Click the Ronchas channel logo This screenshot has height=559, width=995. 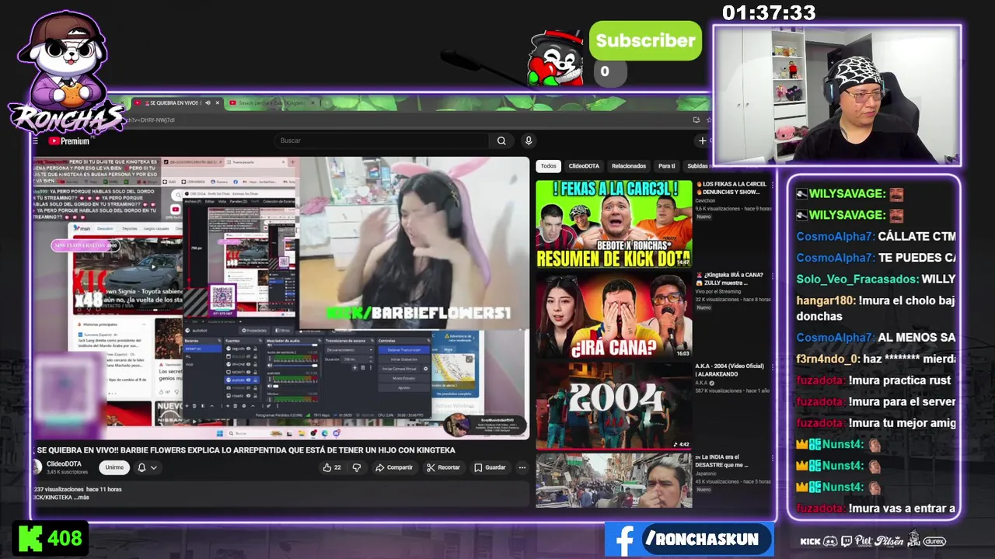click(x=65, y=71)
